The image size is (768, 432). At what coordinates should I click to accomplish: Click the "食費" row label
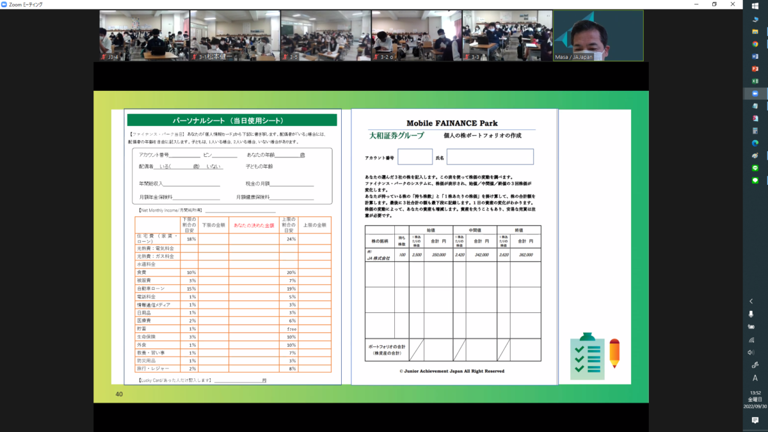tap(142, 272)
